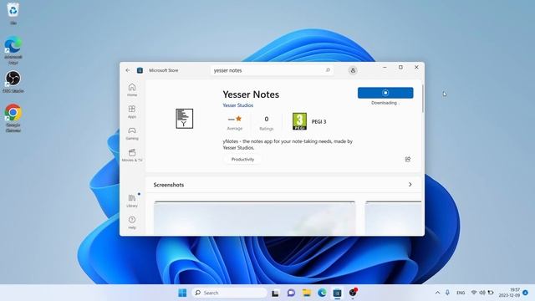This screenshot has width=535, height=301.
Task: Show hidden system tray icons
Action: point(437,293)
